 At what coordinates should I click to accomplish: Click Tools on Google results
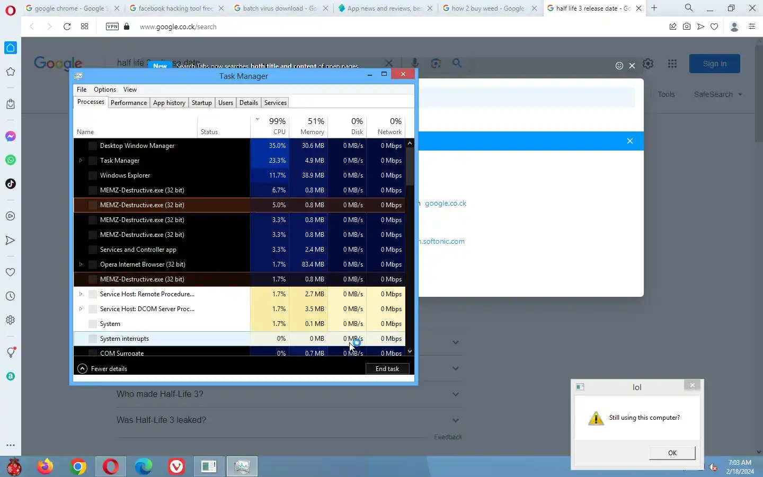pyautogui.click(x=666, y=94)
